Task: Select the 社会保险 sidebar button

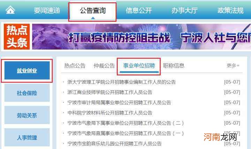Action: 27,93
